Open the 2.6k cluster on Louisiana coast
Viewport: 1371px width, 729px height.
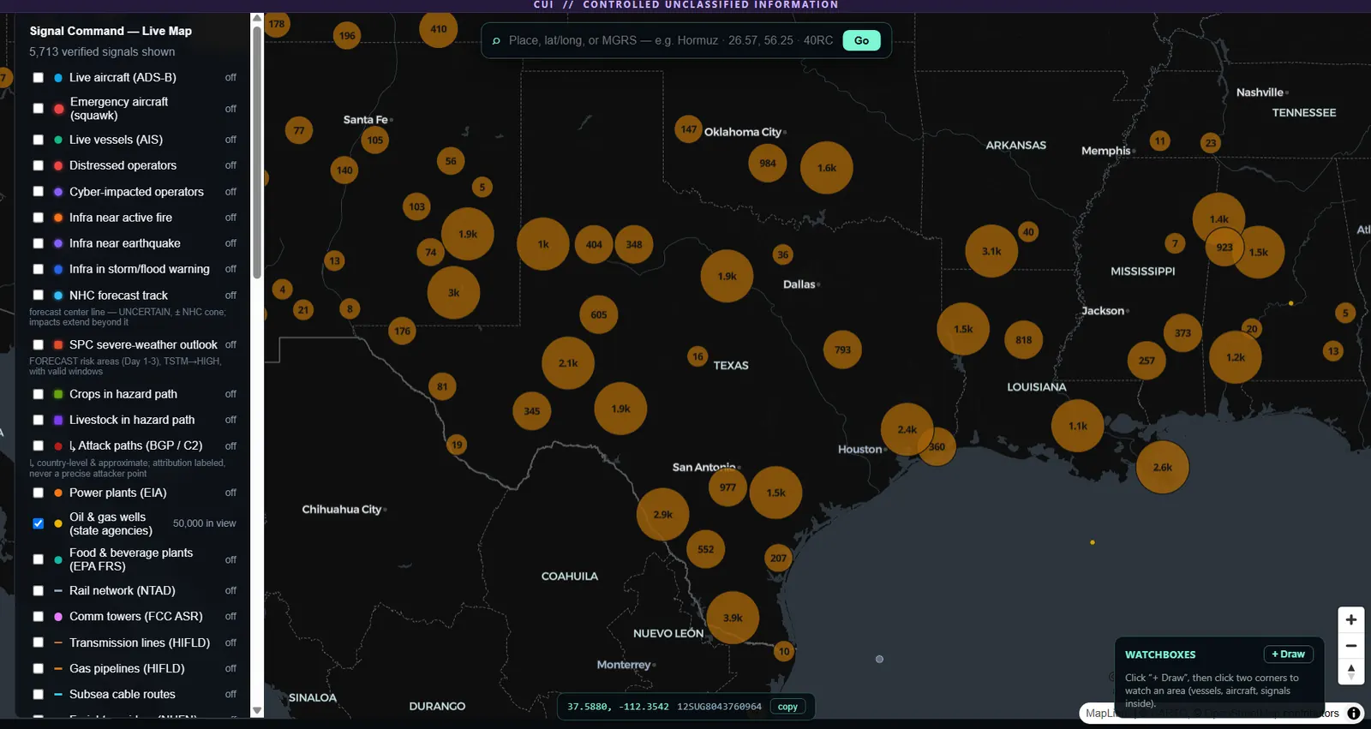coord(1163,467)
